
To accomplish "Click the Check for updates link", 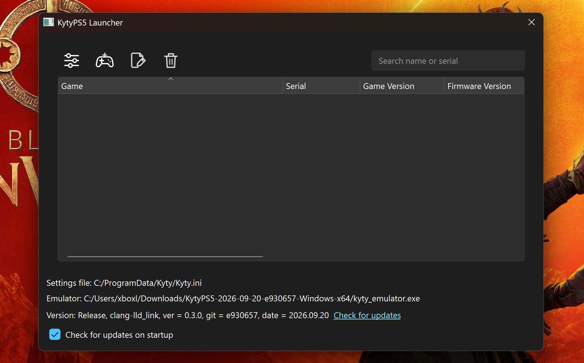I will tap(367, 315).
